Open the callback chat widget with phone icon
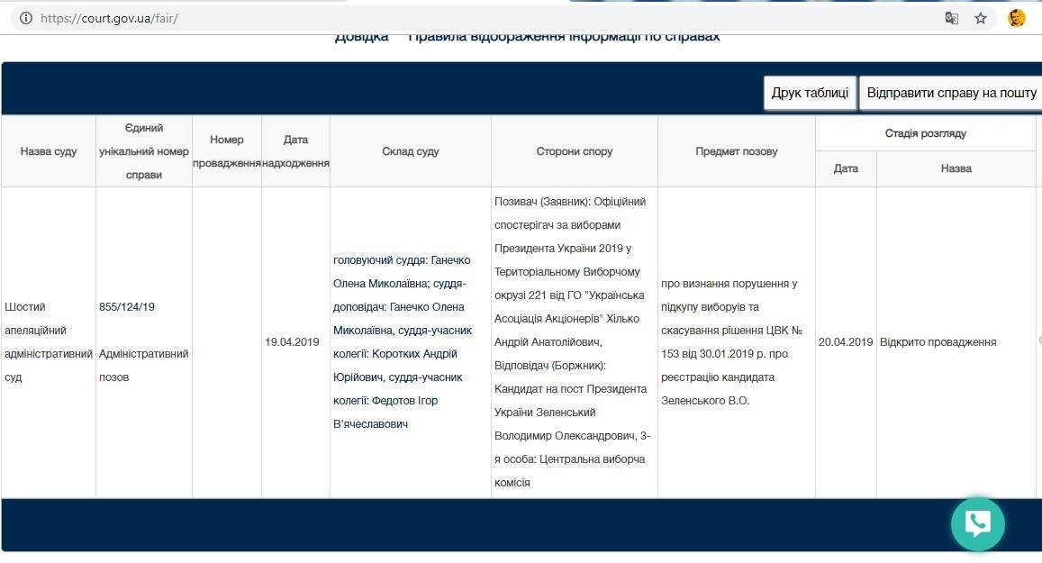 coord(978,523)
